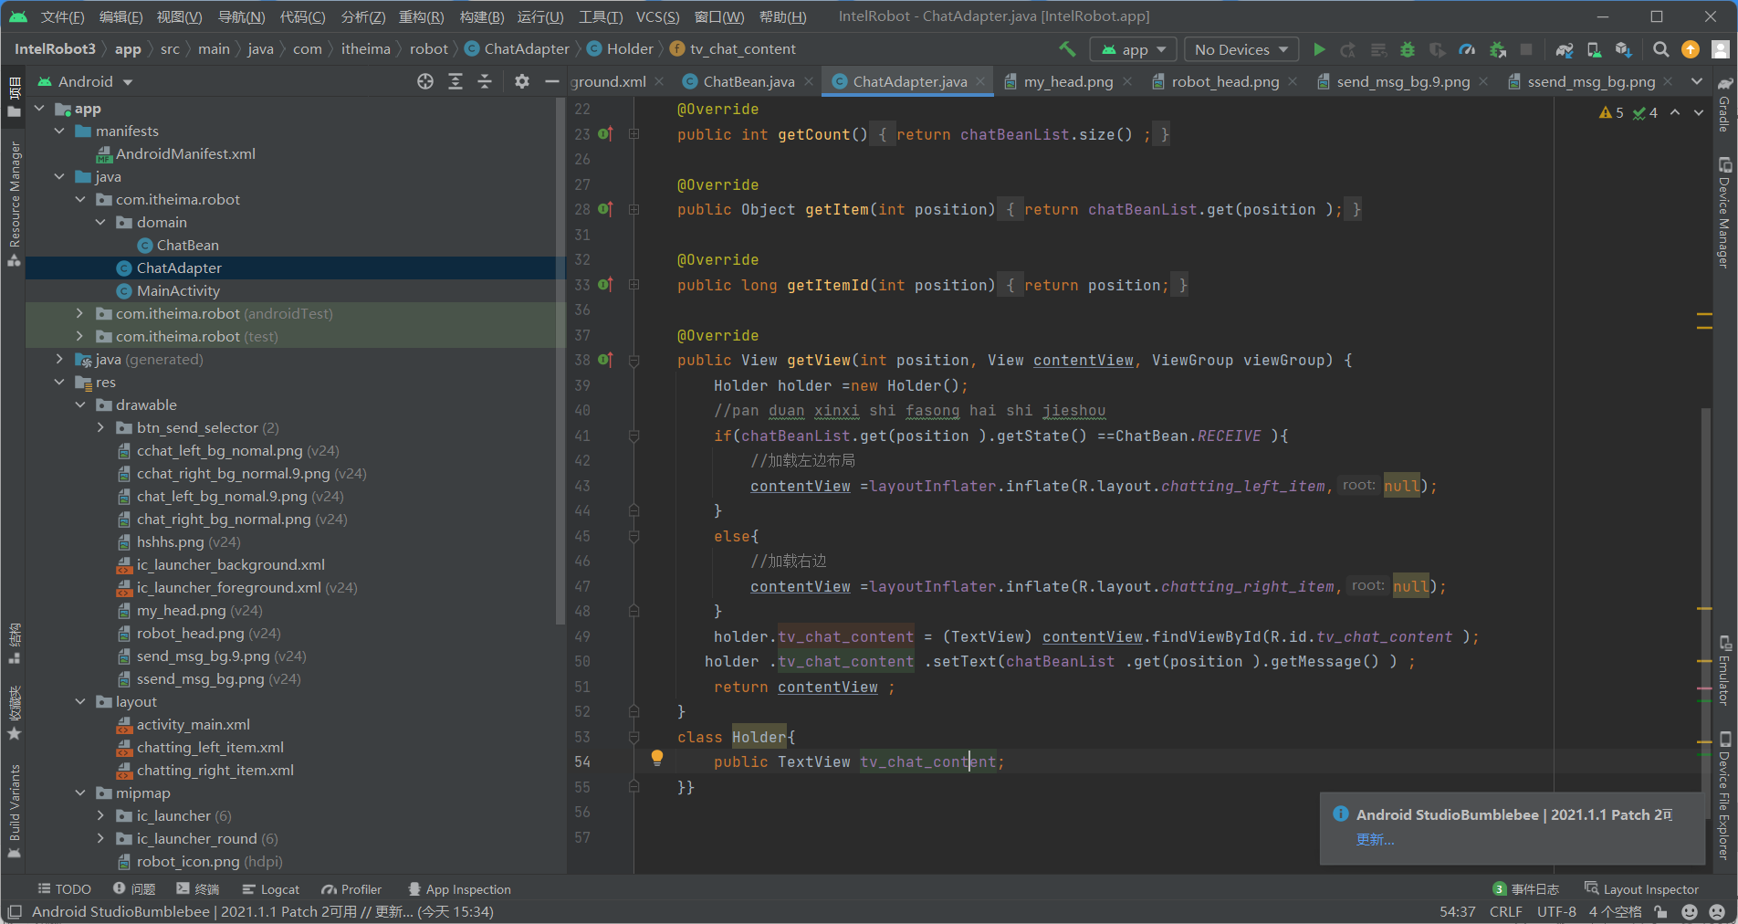Open the Logcat panel
1738x924 pixels.
coord(271,888)
